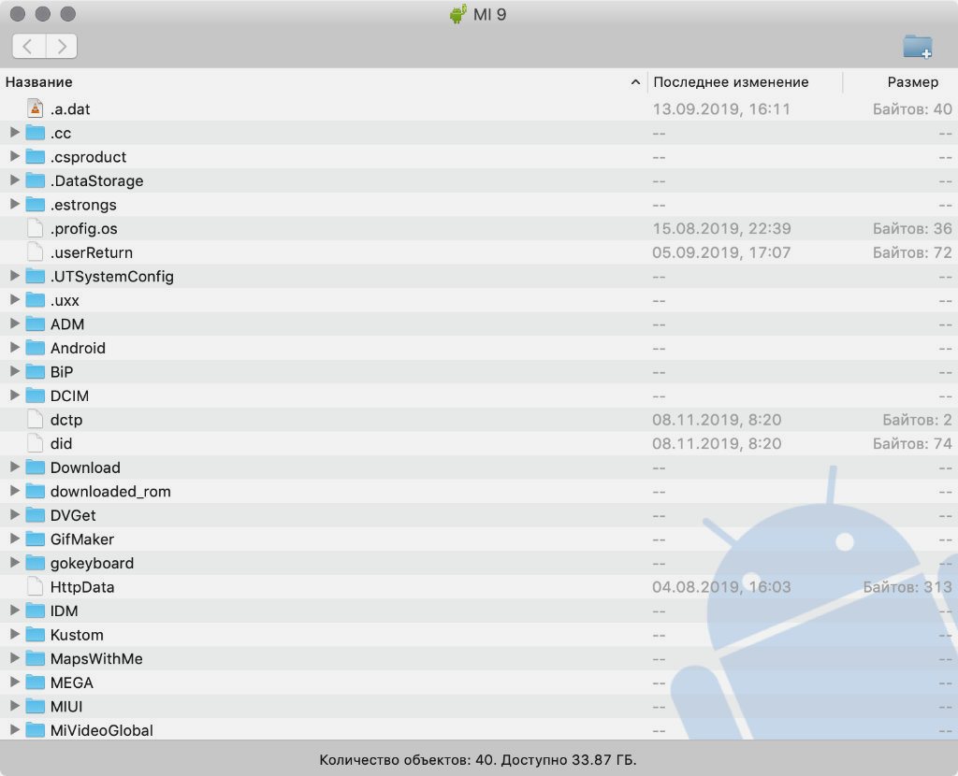Click the DCIM folder icon
The height and width of the screenshot is (776, 958).
36,395
